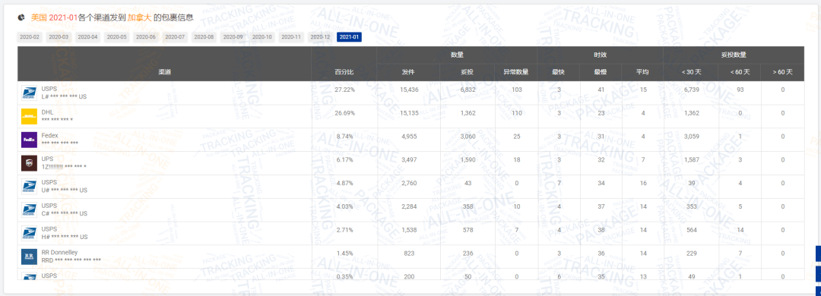The width and height of the screenshot is (821, 296).
Task: Click the 最快 column header
Action: tap(559, 72)
